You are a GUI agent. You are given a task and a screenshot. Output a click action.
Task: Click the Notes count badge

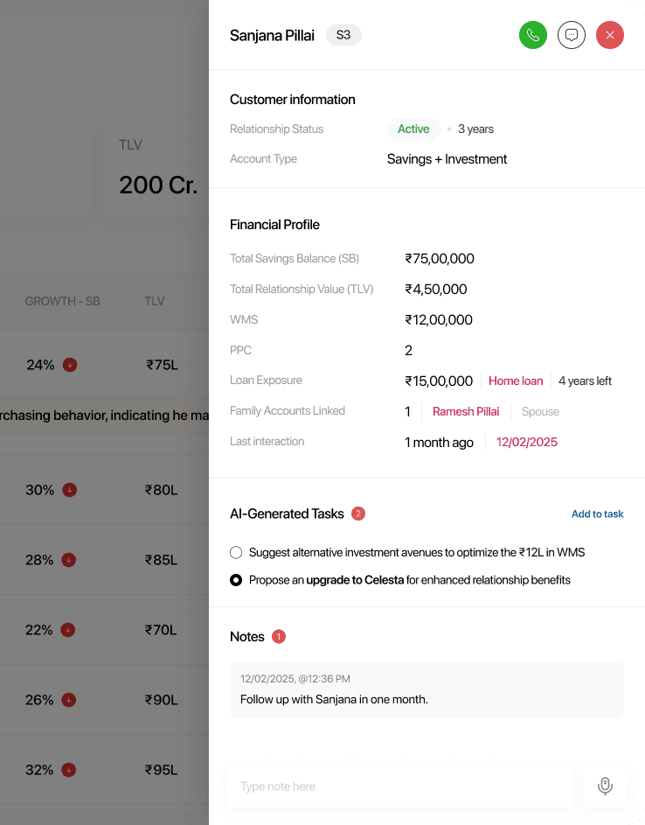279,637
